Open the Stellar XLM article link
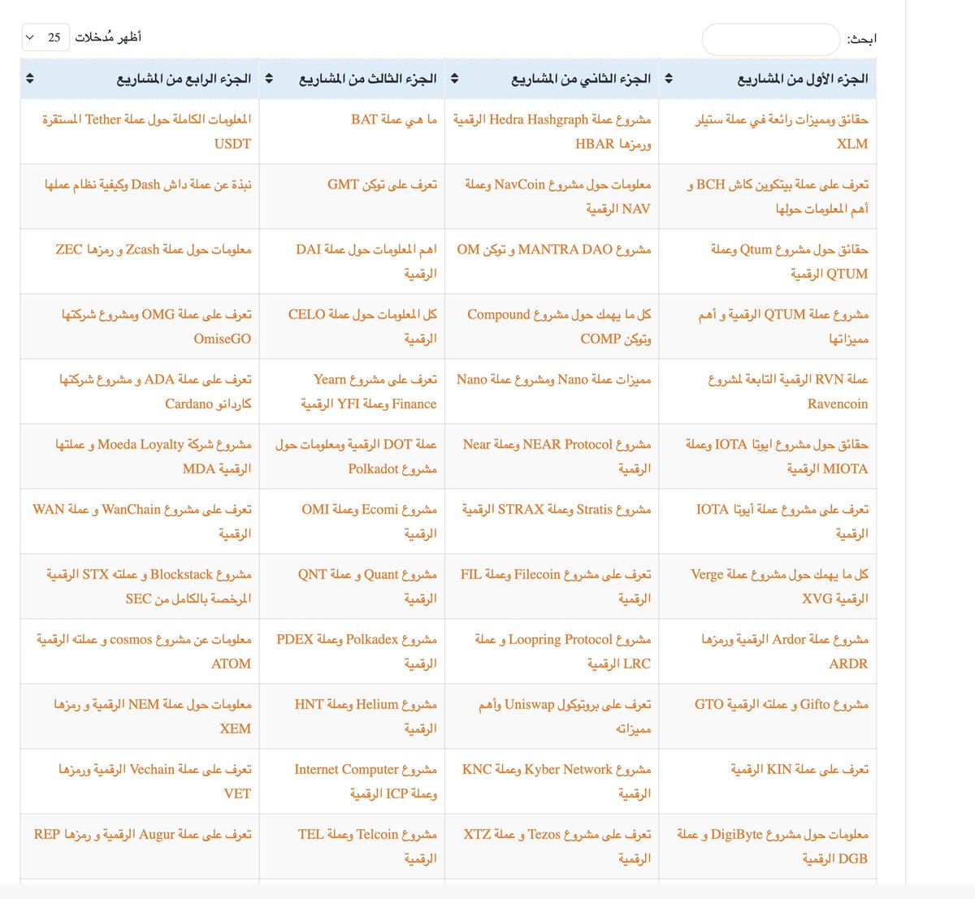The width and height of the screenshot is (975, 899). [782, 132]
